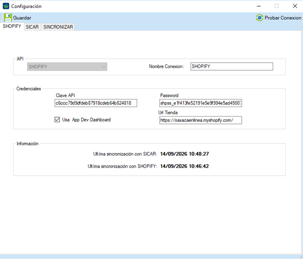
Task: Click the Probar Conexion gear icon
Action: pos(260,17)
